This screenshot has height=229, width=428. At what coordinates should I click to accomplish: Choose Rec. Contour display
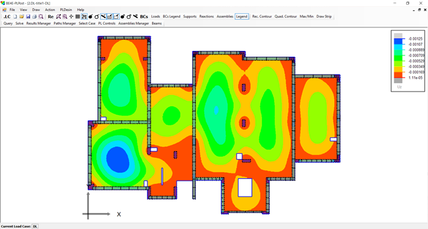pos(262,17)
